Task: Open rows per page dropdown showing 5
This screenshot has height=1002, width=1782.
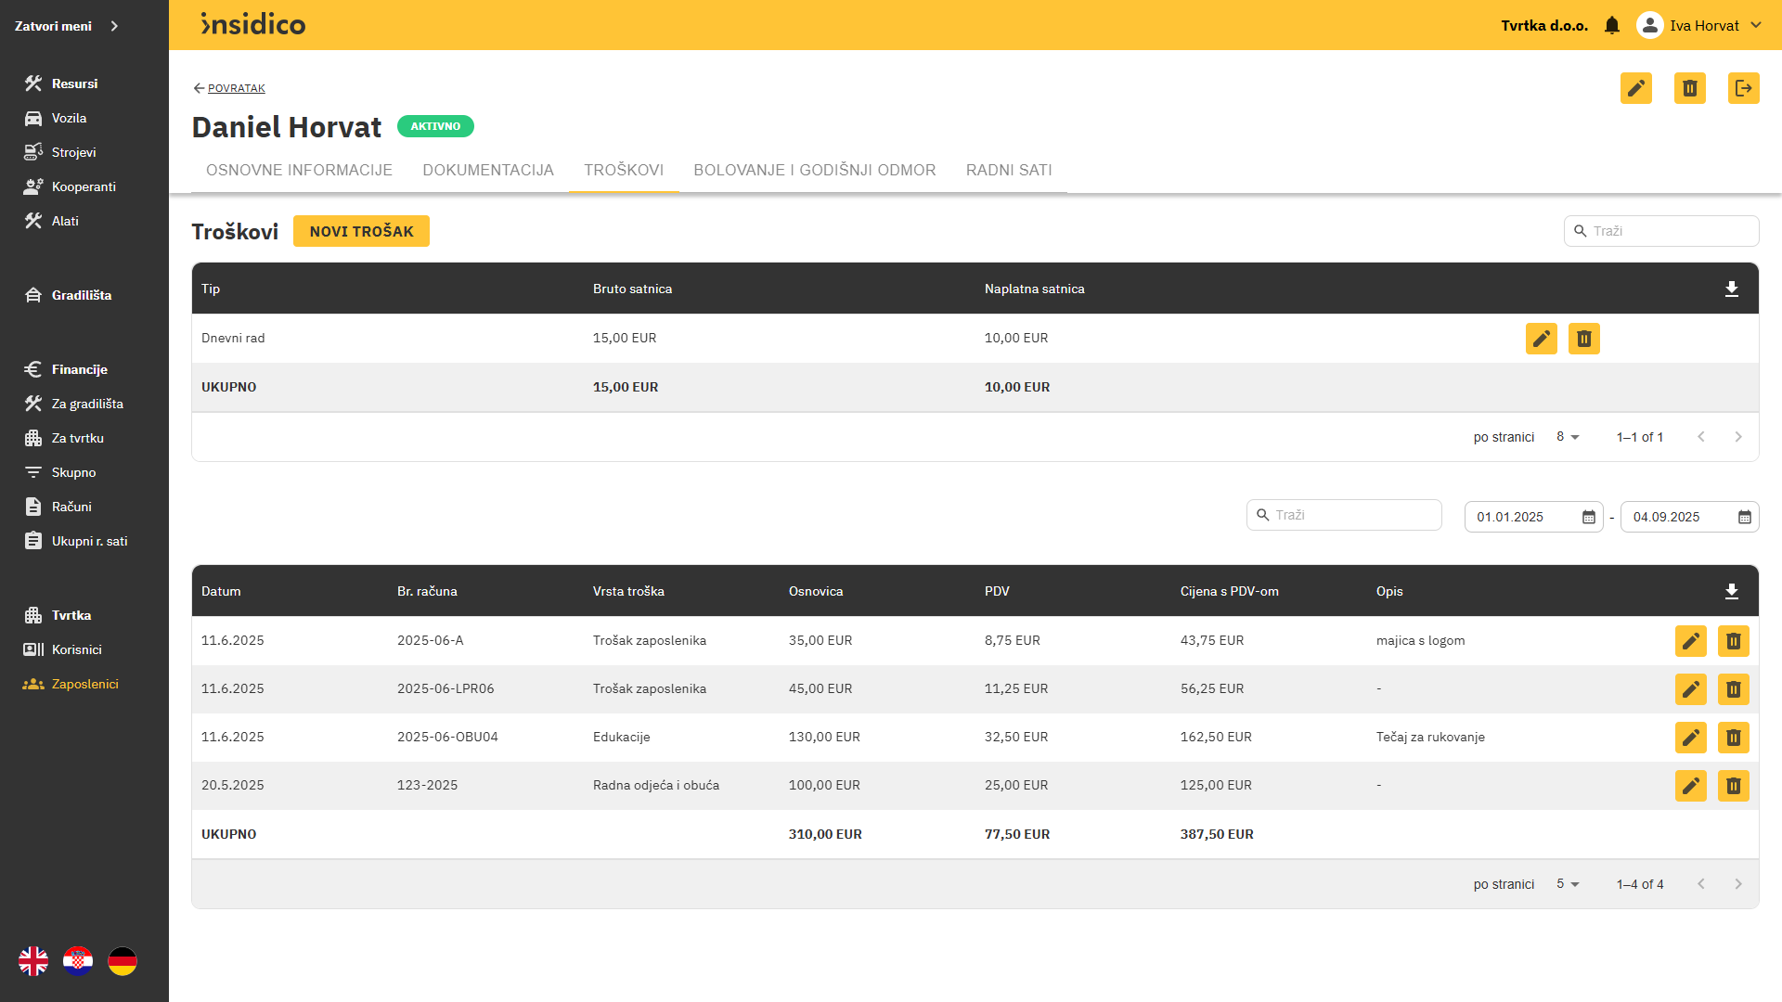Action: 1568,884
